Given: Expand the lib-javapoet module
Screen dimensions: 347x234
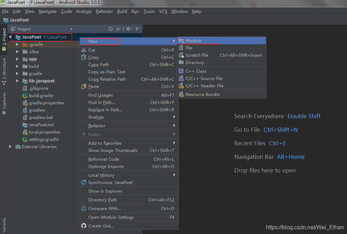Looking at the screenshot, I should (x=17, y=81).
